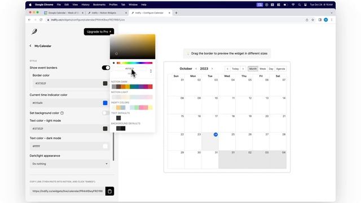Click the widget link URL field
This screenshot has width=361, height=203.
[68, 191]
